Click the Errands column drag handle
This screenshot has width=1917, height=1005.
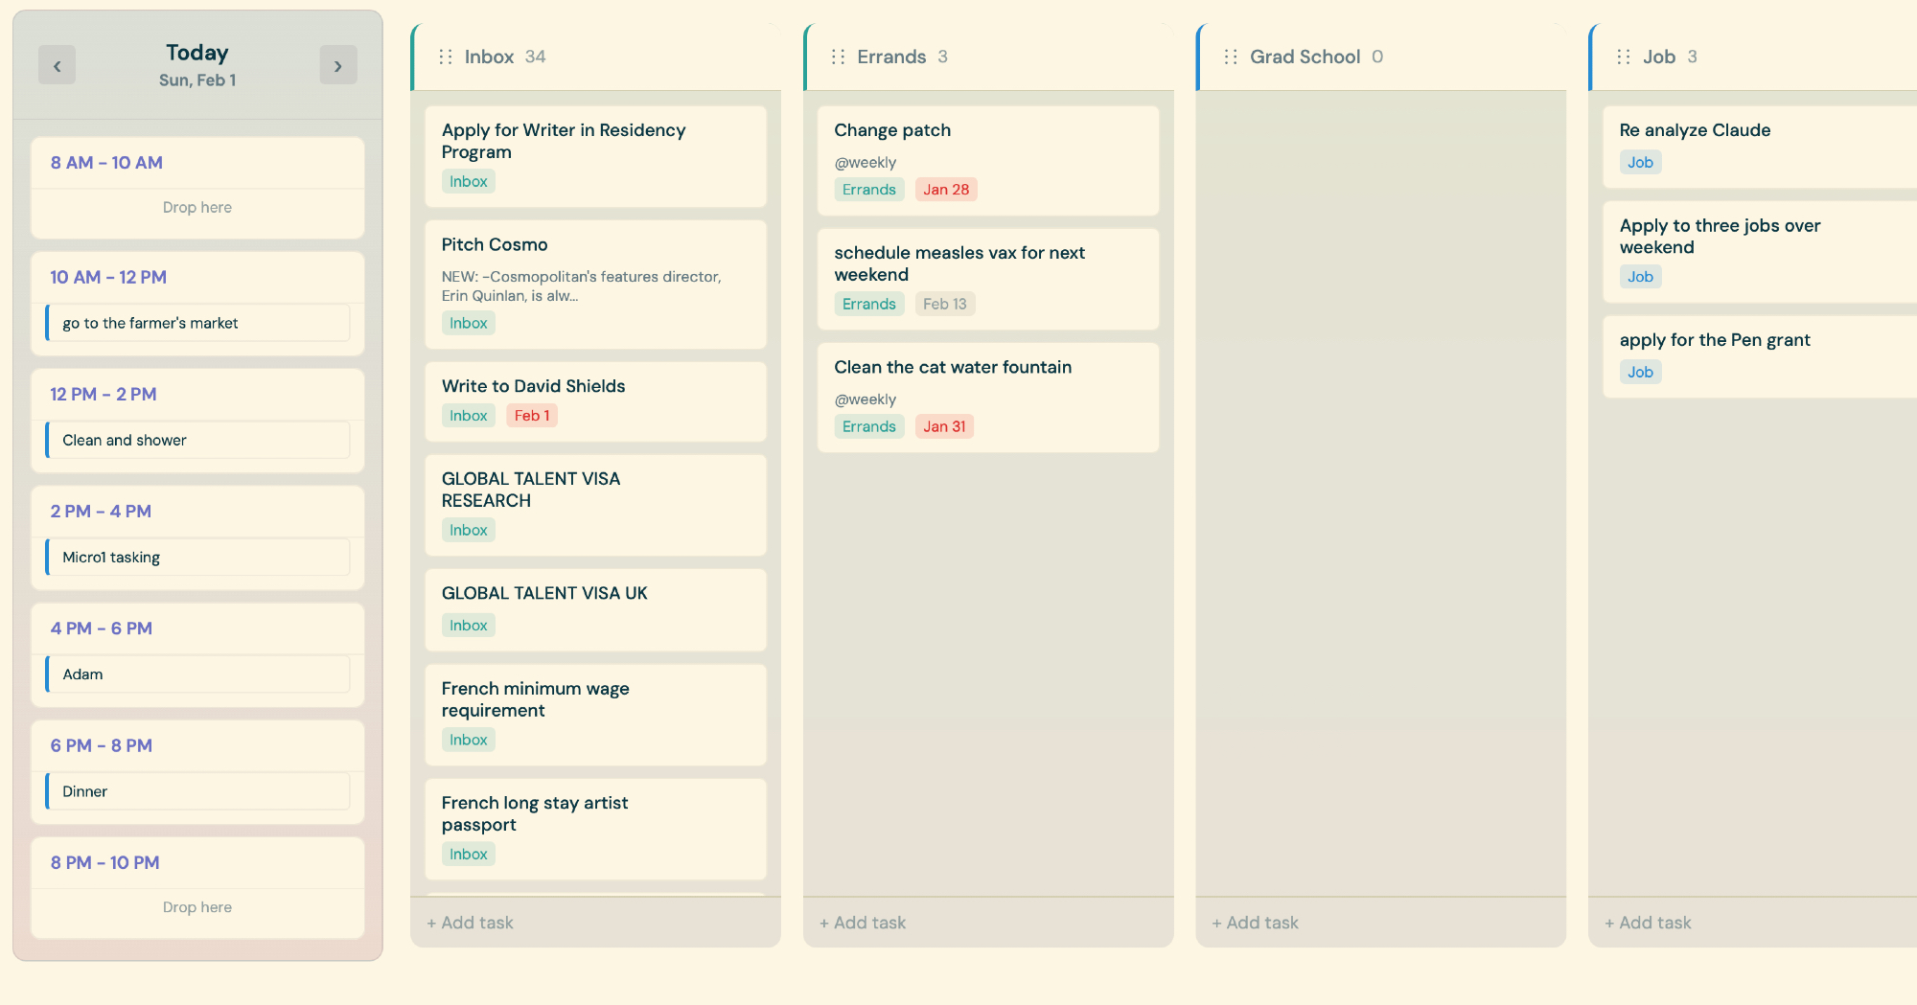[x=838, y=57]
